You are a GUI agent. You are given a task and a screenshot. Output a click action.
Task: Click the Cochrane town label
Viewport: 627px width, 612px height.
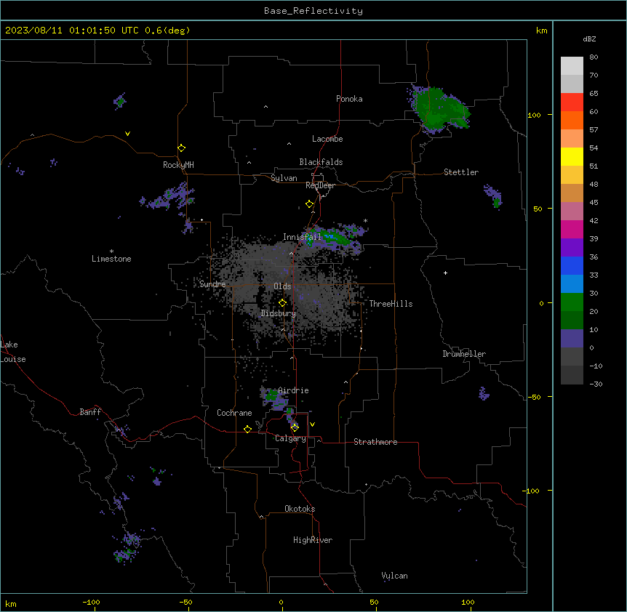(234, 413)
